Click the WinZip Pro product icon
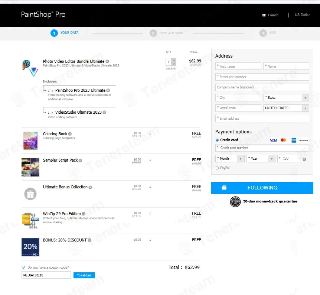Viewport: 320px width, 295px height. click(x=30, y=220)
